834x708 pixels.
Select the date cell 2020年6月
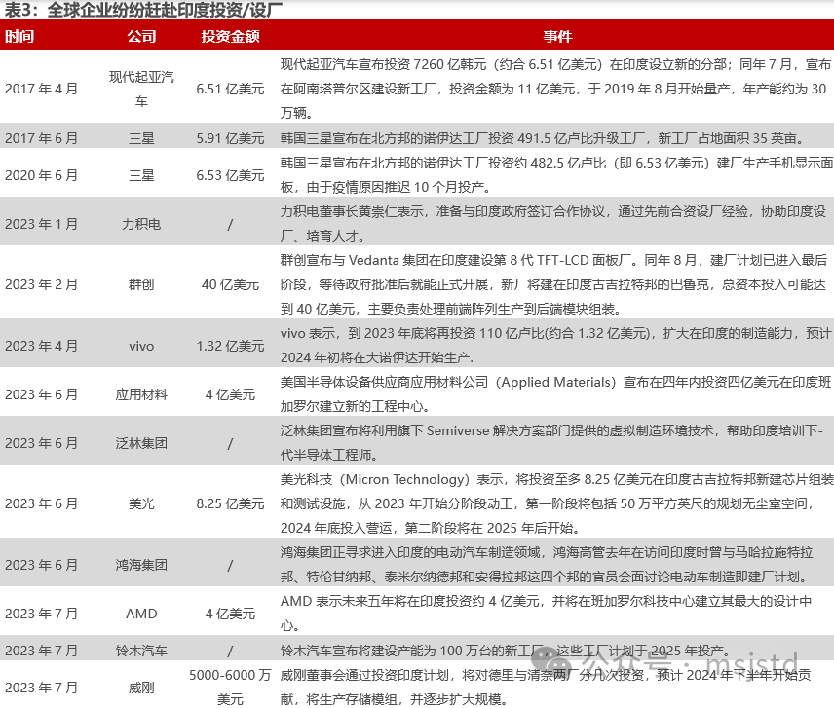[x=42, y=175]
